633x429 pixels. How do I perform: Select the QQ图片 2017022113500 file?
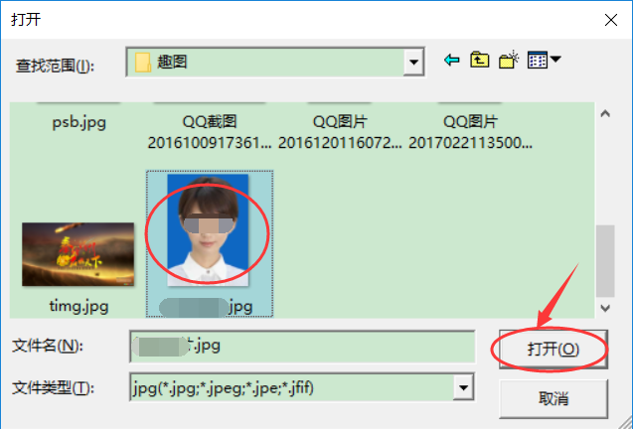pos(470,132)
